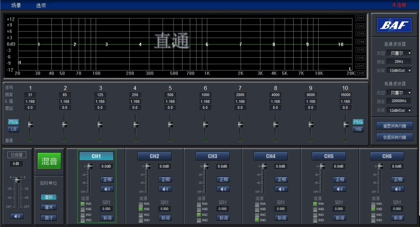Viewport: 420px width, 227px height.
Task: Switch to channel CH6 tab
Action: (x=387, y=156)
